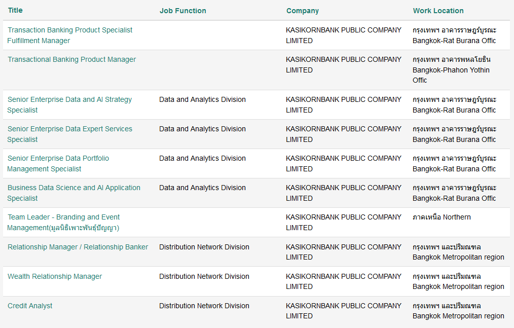The width and height of the screenshot is (514, 328).
Task: Open Transactional Banking Product Manager listing
Action: point(72,59)
